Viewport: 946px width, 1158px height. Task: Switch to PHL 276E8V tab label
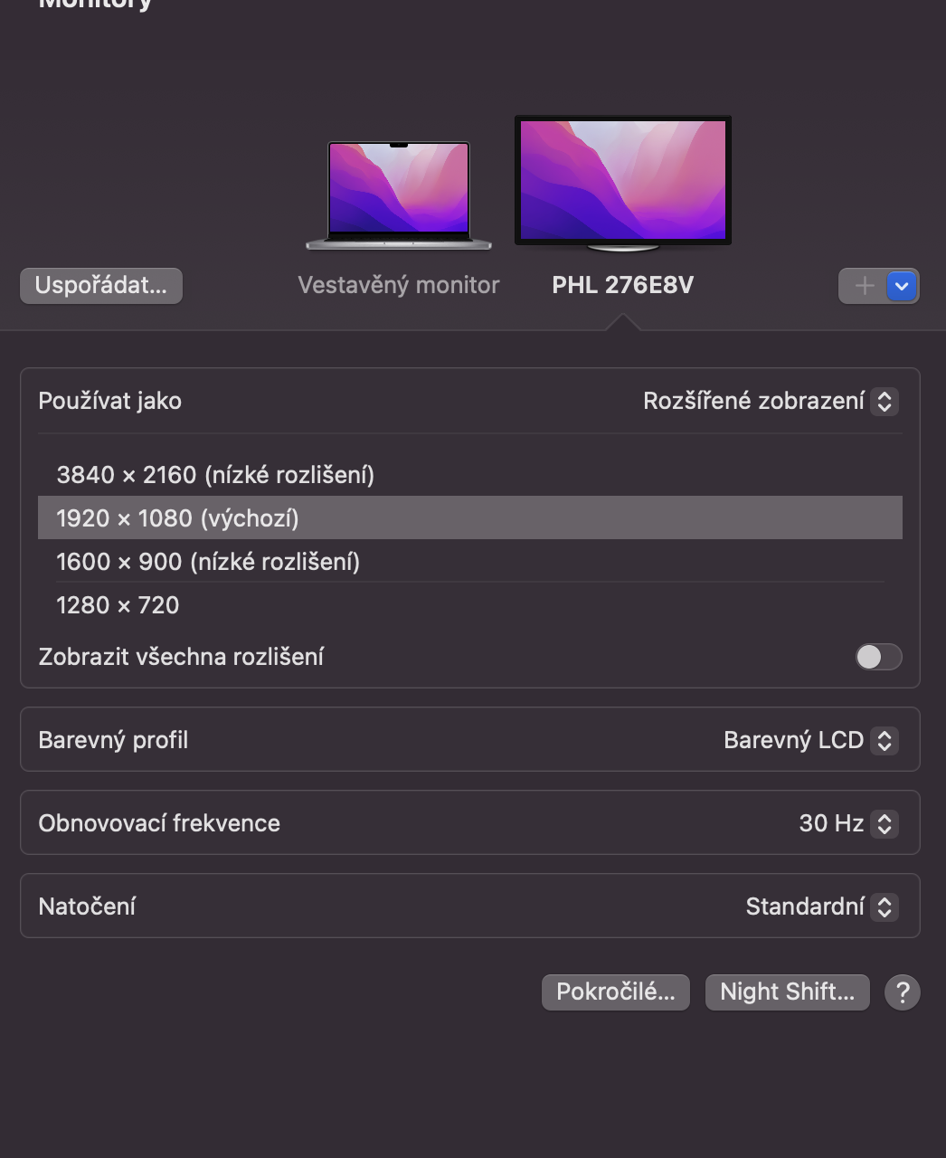coord(622,285)
